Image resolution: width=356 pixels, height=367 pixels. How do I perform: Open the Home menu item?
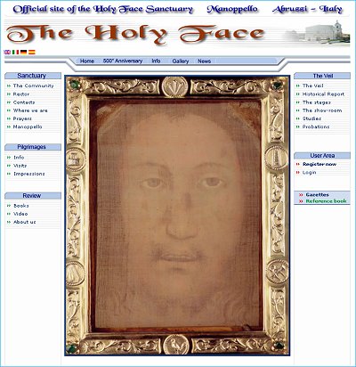tap(87, 61)
